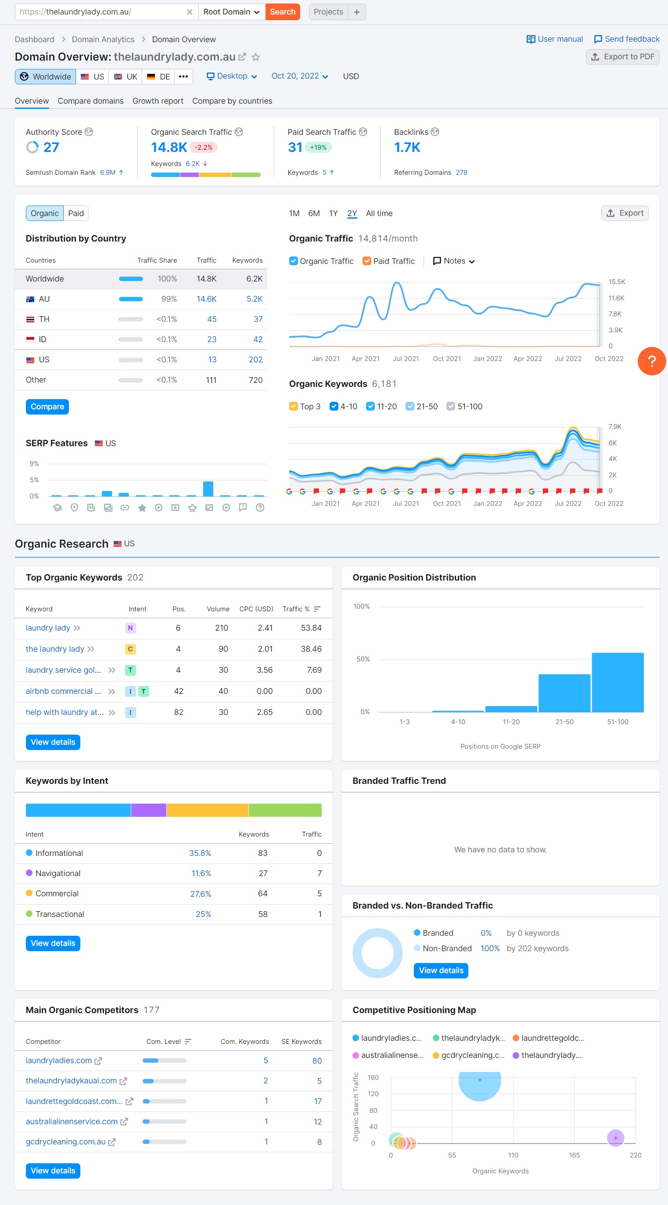The width and height of the screenshot is (668, 1205).
Task: Open laundryladies.com competitor link
Action: pos(59,1061)
